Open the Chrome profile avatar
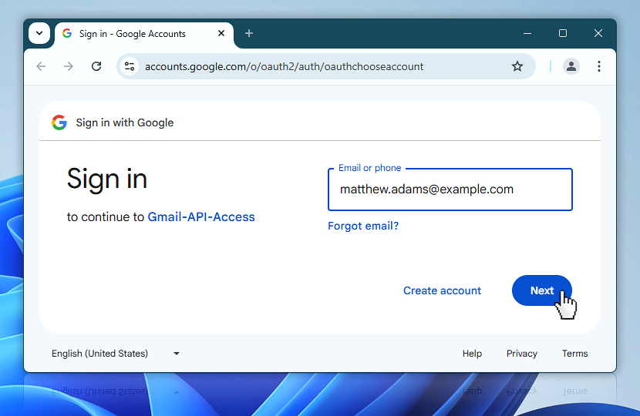 pos(571,66)
